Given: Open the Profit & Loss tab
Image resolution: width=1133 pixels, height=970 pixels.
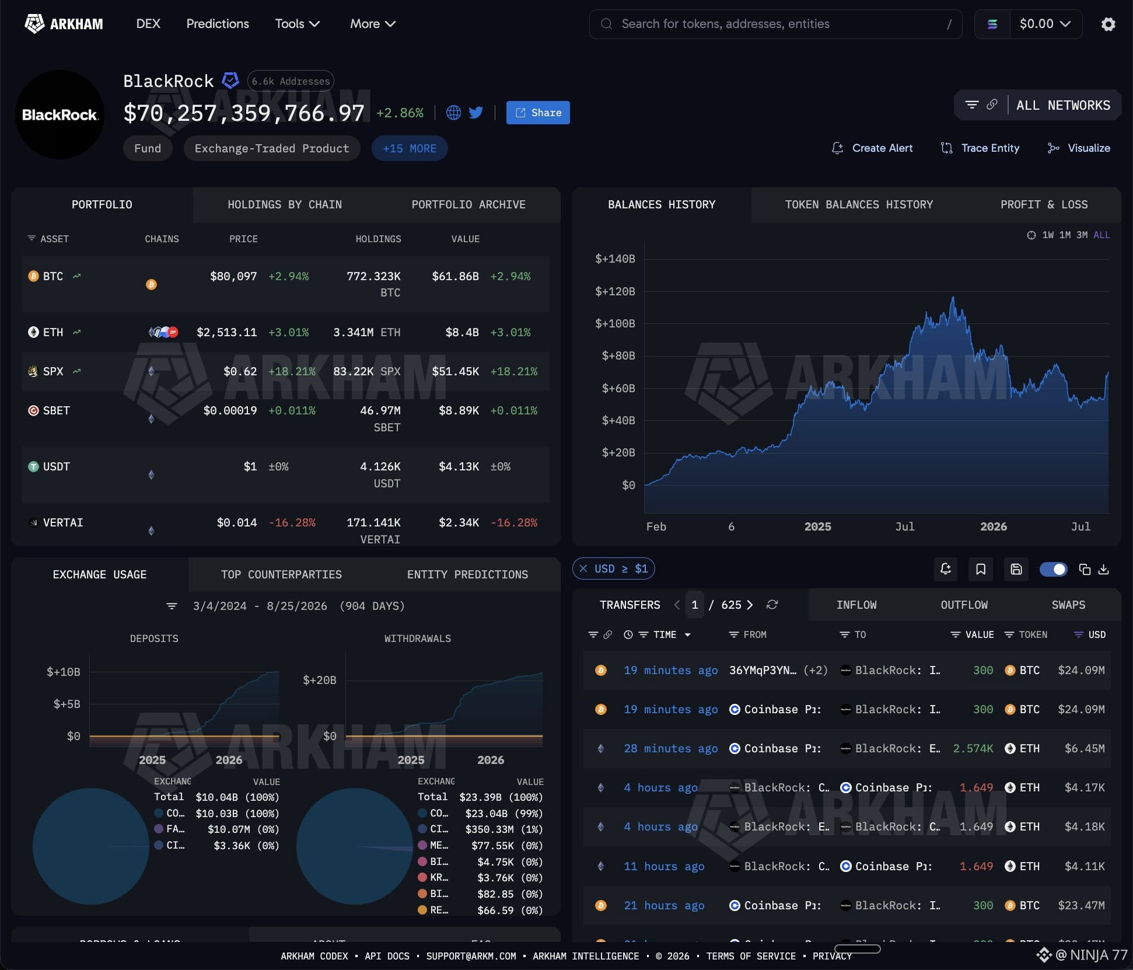Looking at the screenshot, I should (1044, 204).
